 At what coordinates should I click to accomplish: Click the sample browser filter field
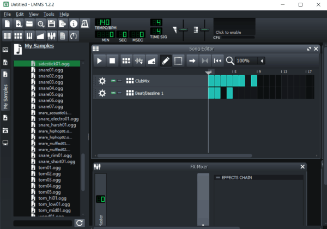pyautogui.click(x=43, y=223)
